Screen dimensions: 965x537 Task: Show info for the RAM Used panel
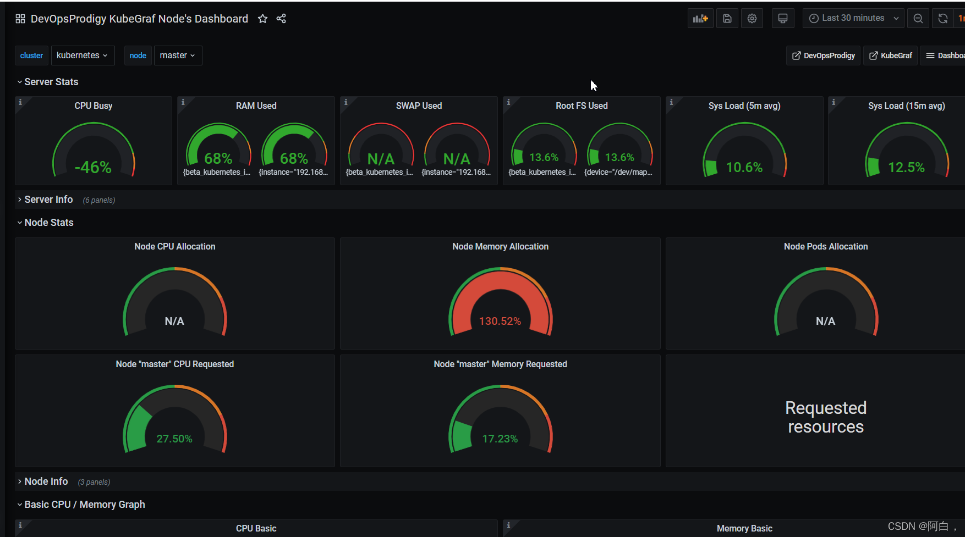183,102
